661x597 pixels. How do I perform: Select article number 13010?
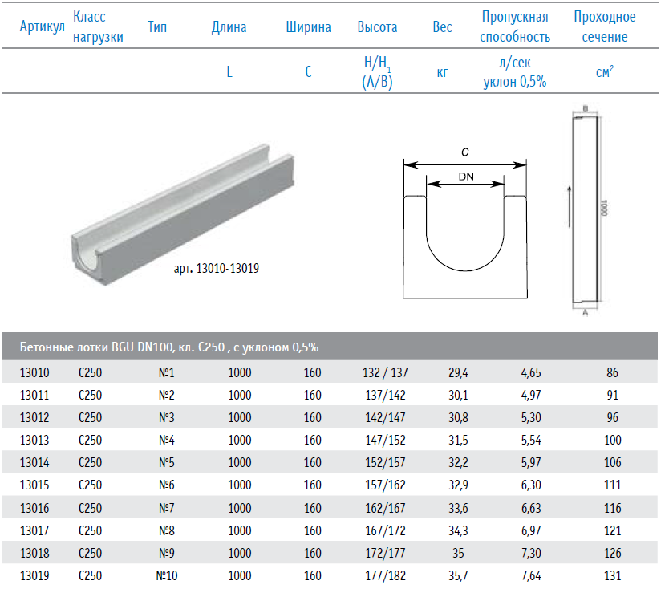coord(34,372)
